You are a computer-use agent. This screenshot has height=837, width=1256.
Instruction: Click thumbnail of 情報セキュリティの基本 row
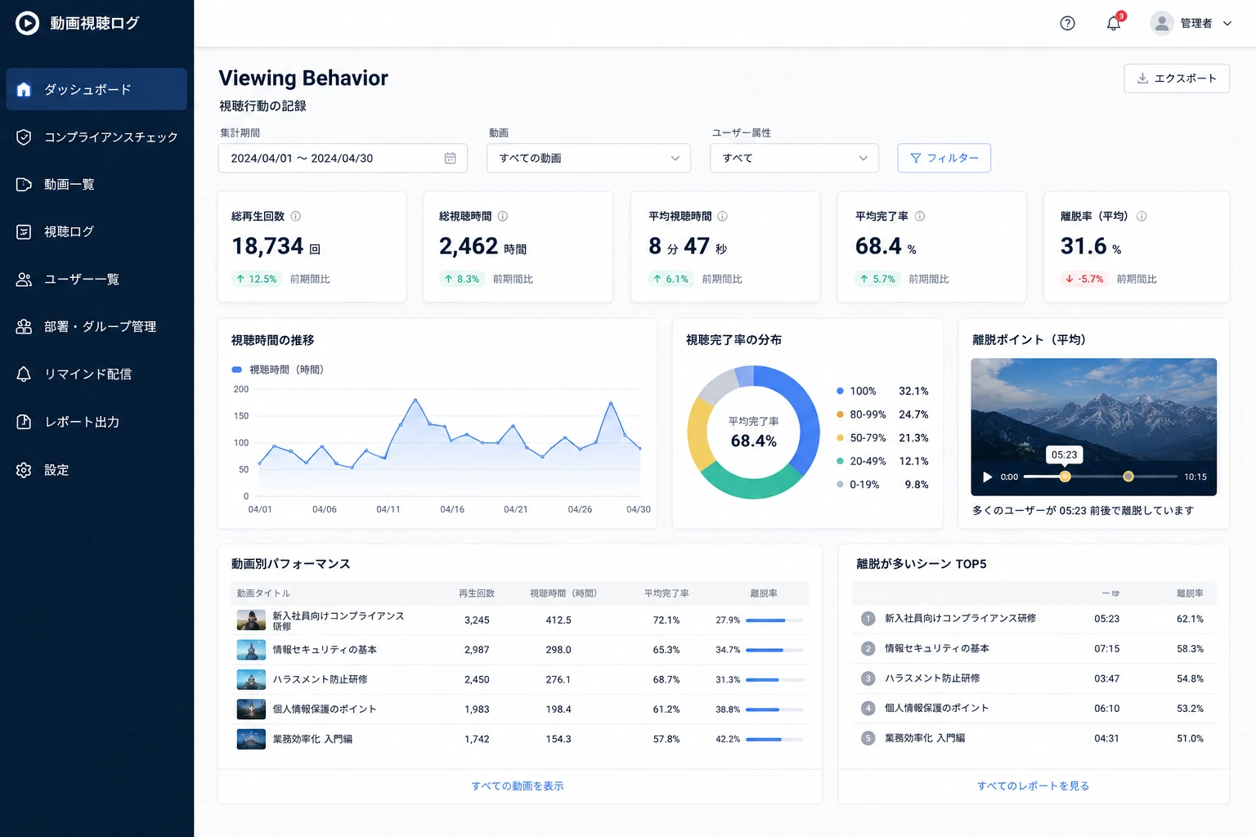click(251, 650)
